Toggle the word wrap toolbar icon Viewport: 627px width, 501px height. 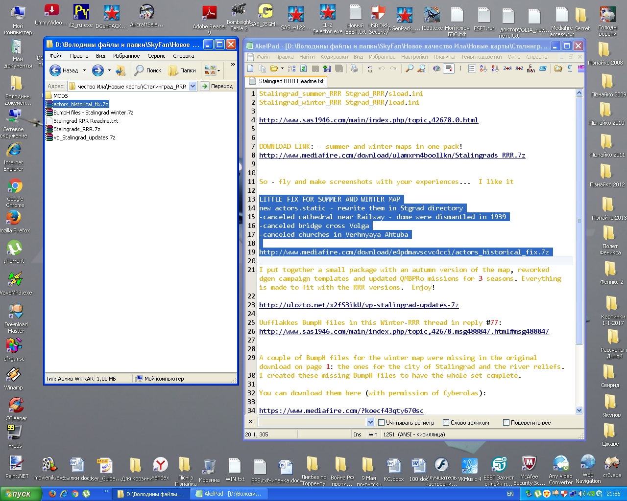[448, 68]
